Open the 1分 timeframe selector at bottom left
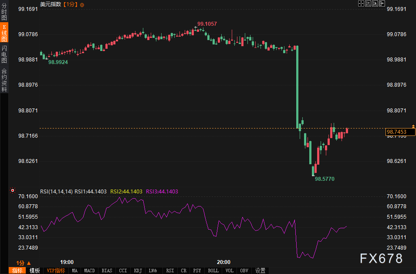Image resolution: width=416 pixels, height=274 pixels. [x=23, y=263]
